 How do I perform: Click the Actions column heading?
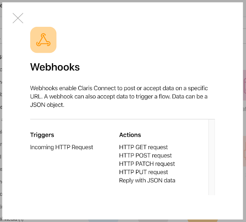tap(130, 135)
